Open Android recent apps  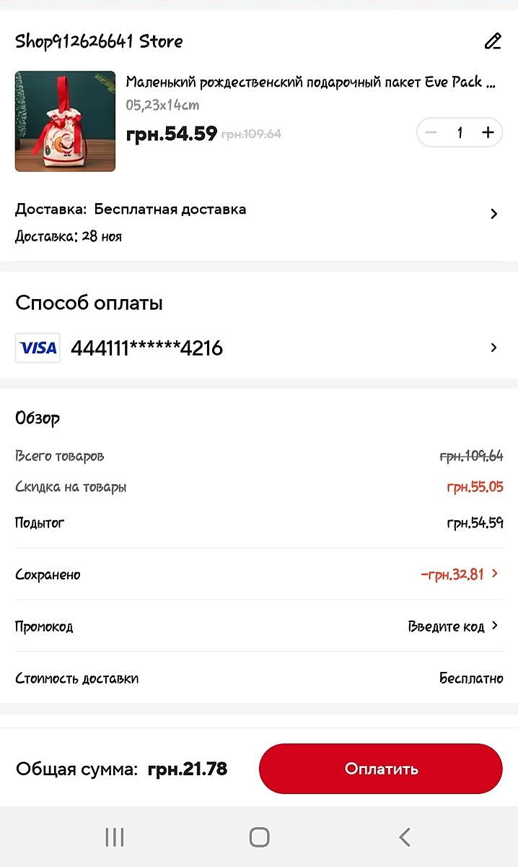(x=115, y=837)
